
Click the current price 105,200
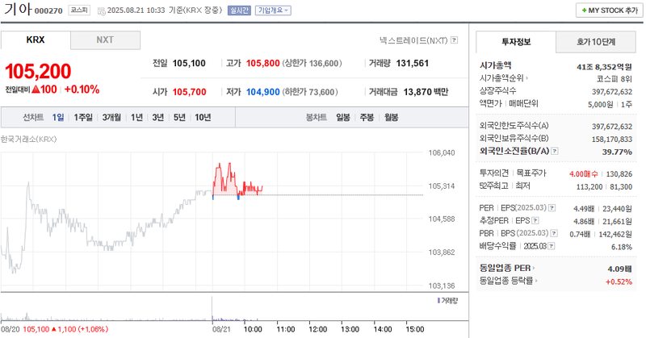38,71
